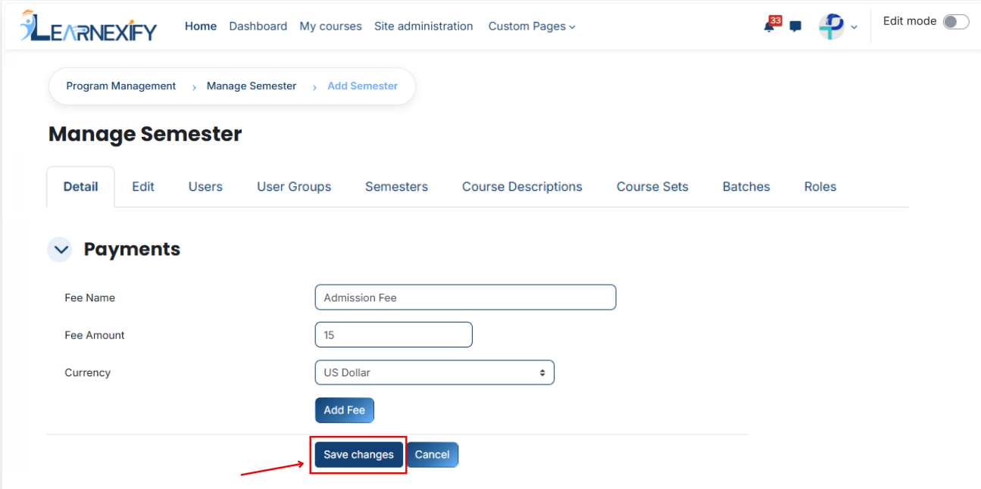Image resolution: width=981 pixels, height=489 pixels.
Task: Open Site administration
Action: [x=423, y=26]
